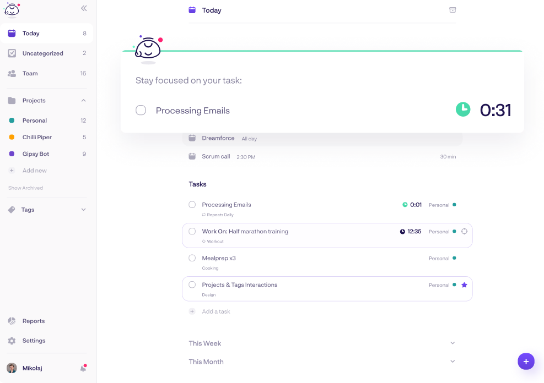Screen dimensions: 544x383
Task: Click the archive box icon in header
Action: 453,10
